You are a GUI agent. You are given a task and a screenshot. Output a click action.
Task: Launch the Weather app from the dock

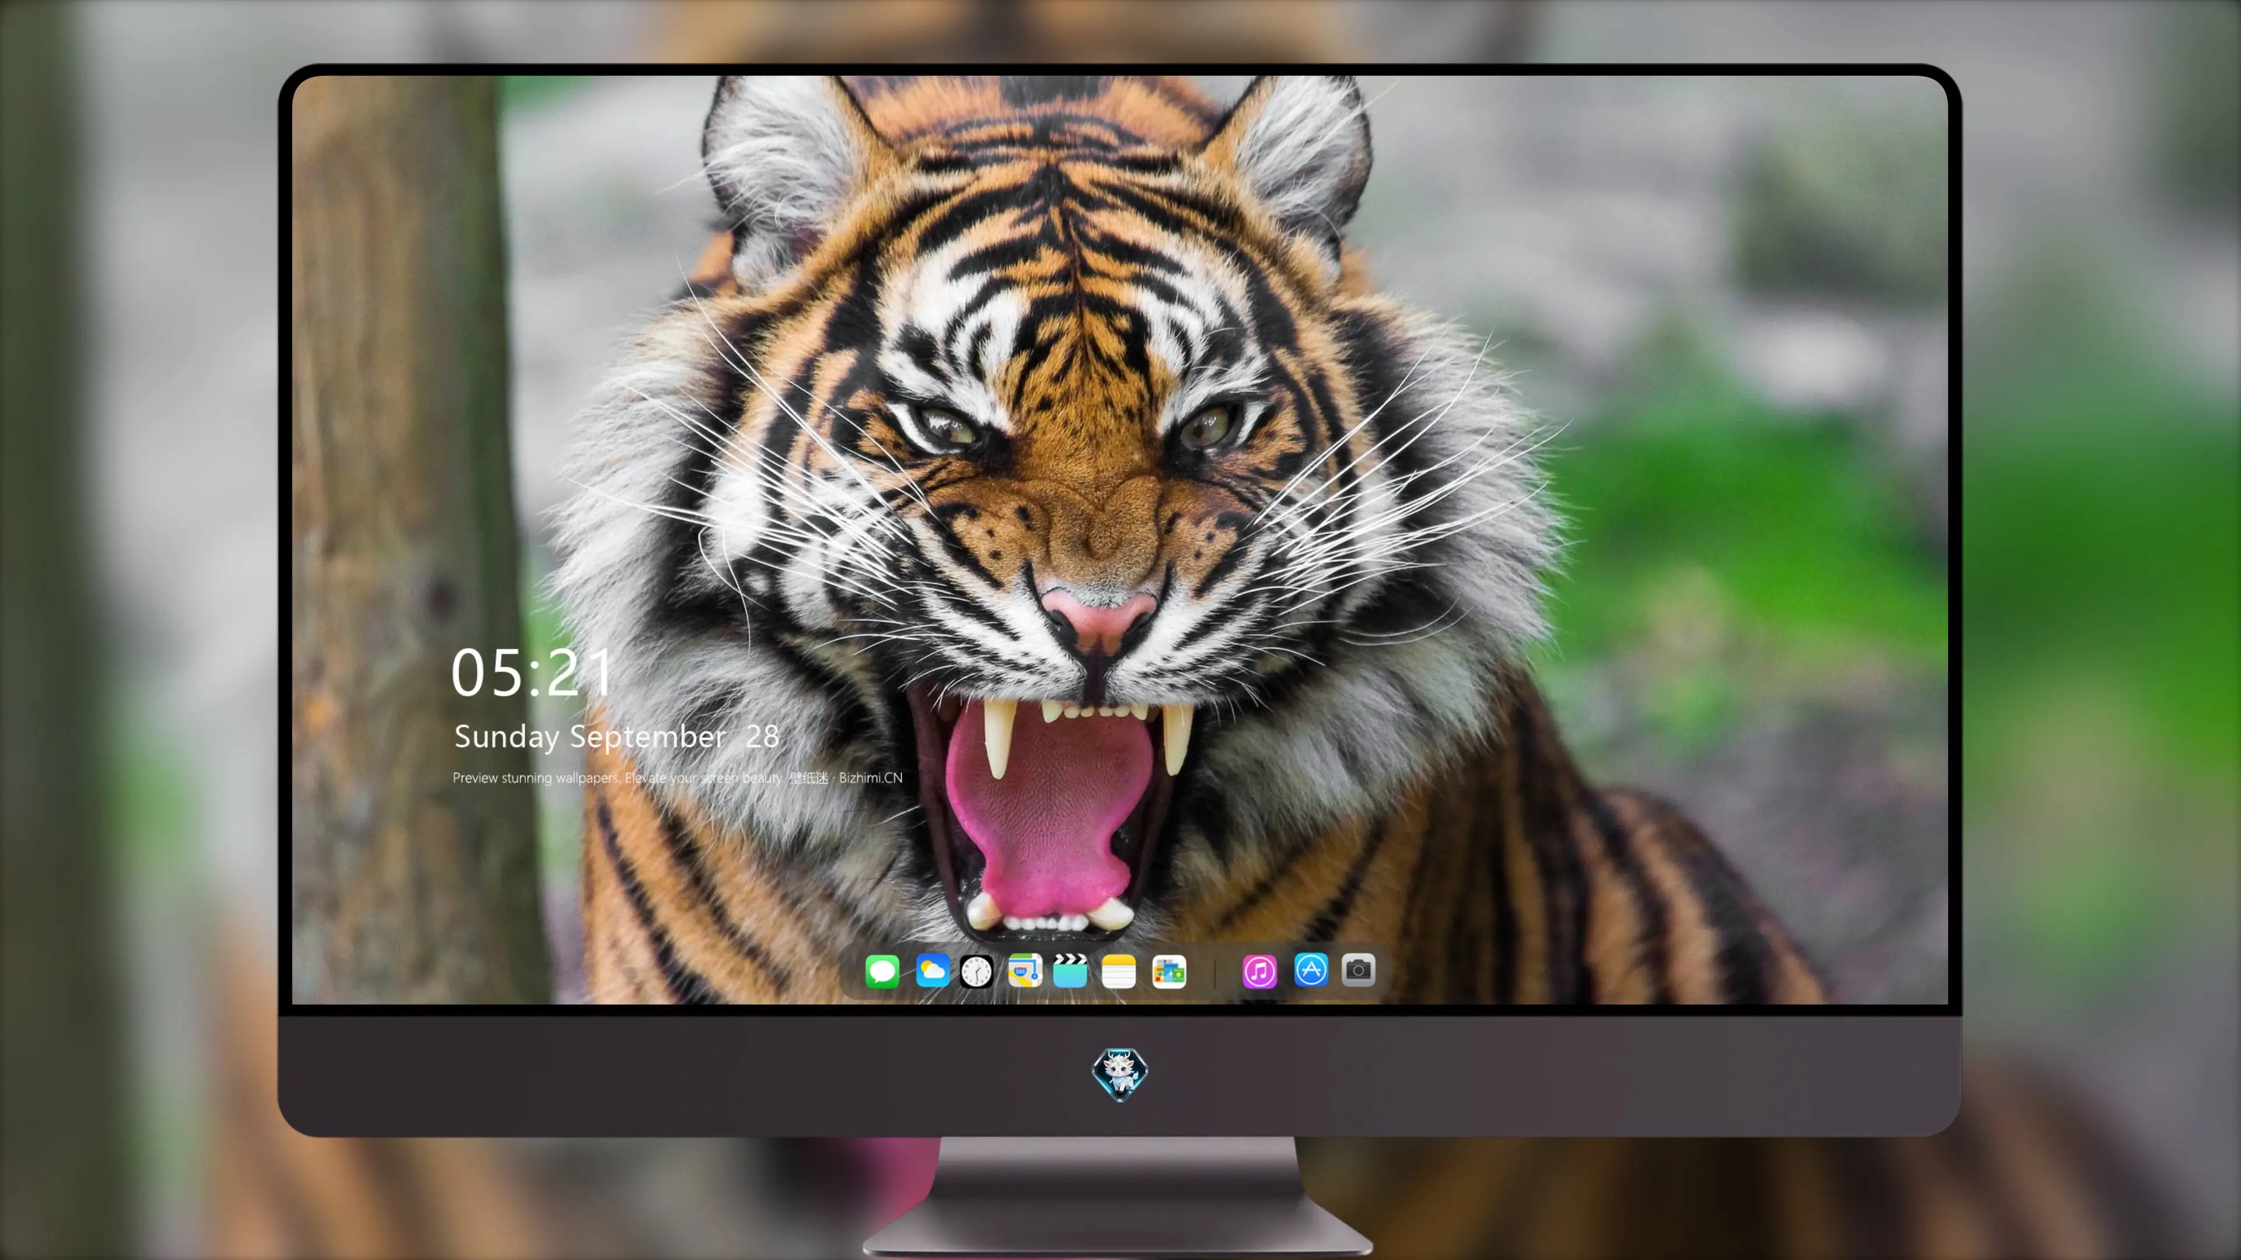(x=933, y=971)
